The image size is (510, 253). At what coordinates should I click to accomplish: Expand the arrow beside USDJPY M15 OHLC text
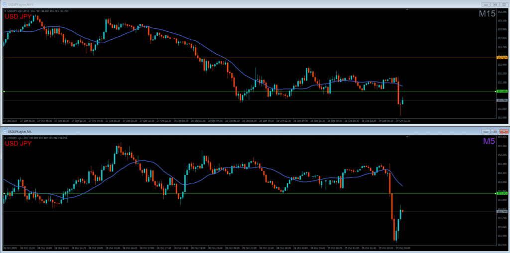coord(5,10)
